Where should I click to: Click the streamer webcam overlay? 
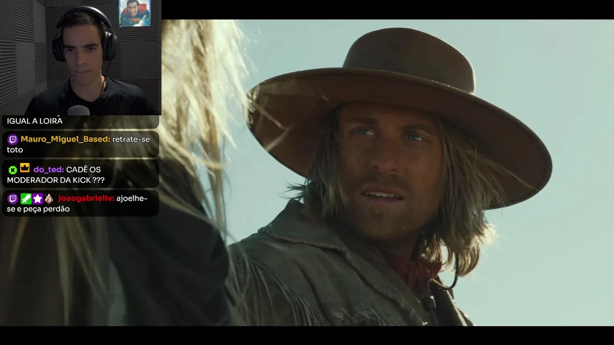tap(81, 57)
